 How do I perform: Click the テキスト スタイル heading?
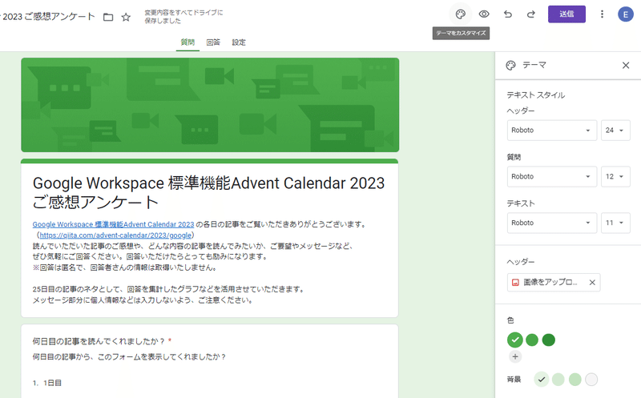click(x=535, y=95)
